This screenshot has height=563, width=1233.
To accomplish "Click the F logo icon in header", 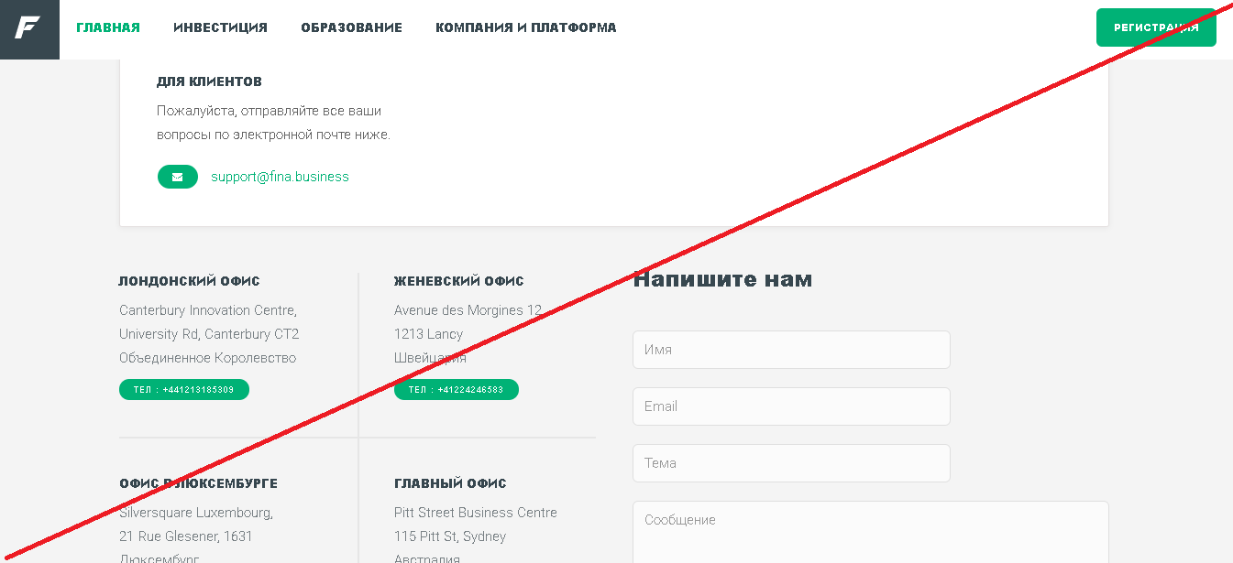I will [x=29, y=29].
